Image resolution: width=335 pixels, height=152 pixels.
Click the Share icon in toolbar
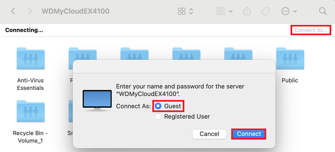click(247, 11)
